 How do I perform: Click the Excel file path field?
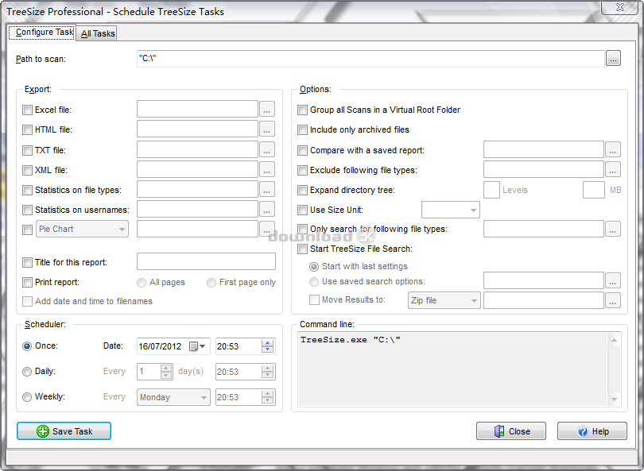(197, 109)
